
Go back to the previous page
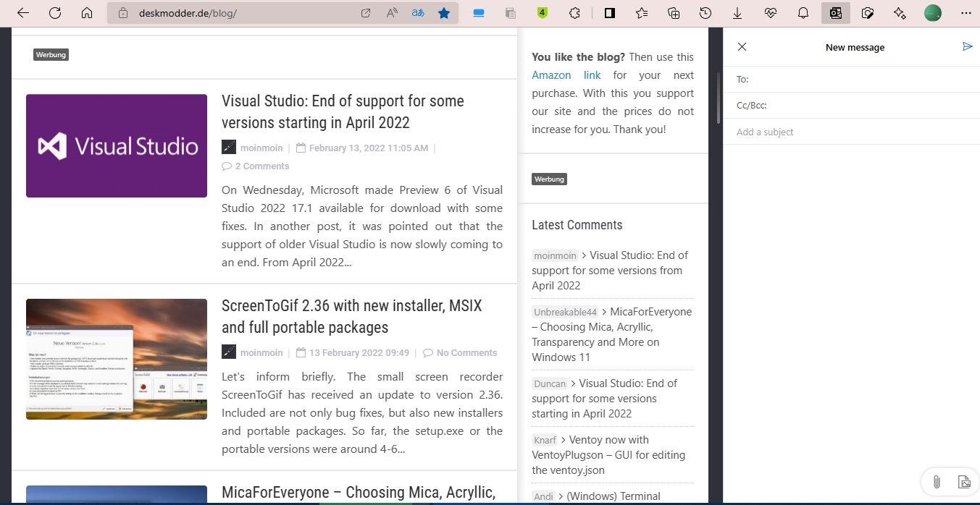click(x=22, y=13)
